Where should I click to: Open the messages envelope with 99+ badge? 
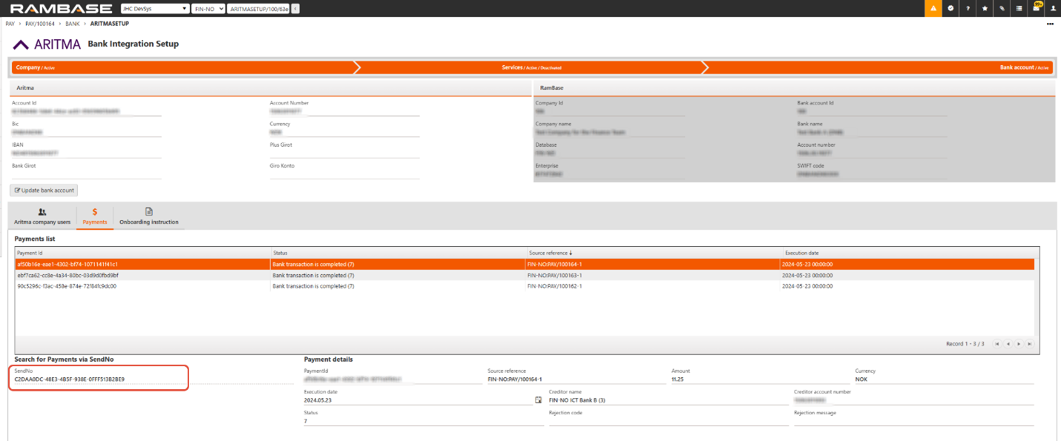click(1037, 8)
